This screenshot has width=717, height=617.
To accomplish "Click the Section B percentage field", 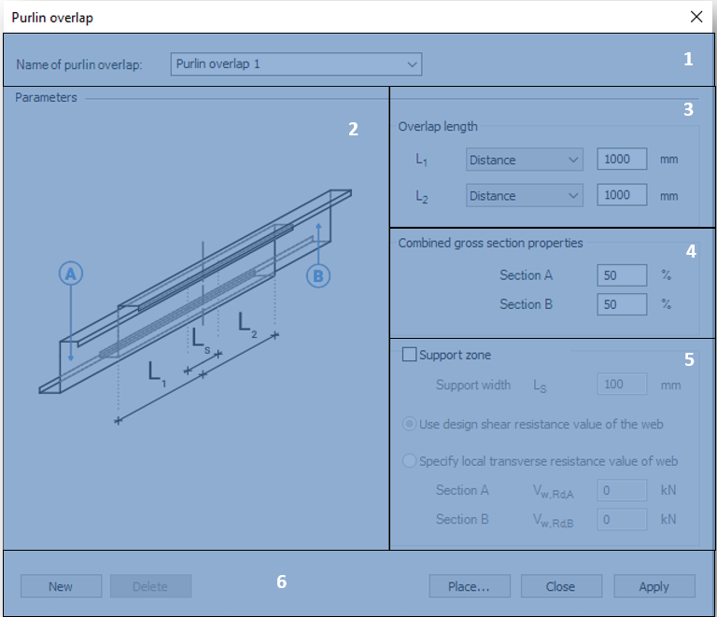I will pyautogui.click(x=622, y=304).
